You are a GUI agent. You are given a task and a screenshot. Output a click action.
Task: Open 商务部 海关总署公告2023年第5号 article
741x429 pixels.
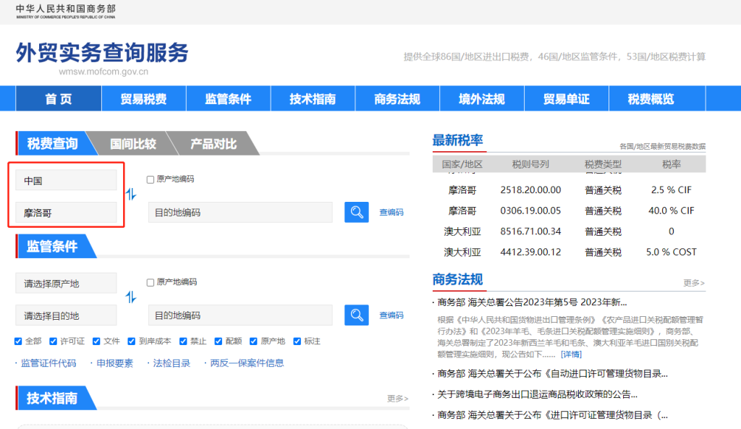click(532, 302)
